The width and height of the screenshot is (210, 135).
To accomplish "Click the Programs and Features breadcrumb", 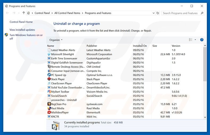I will point(98,13).
